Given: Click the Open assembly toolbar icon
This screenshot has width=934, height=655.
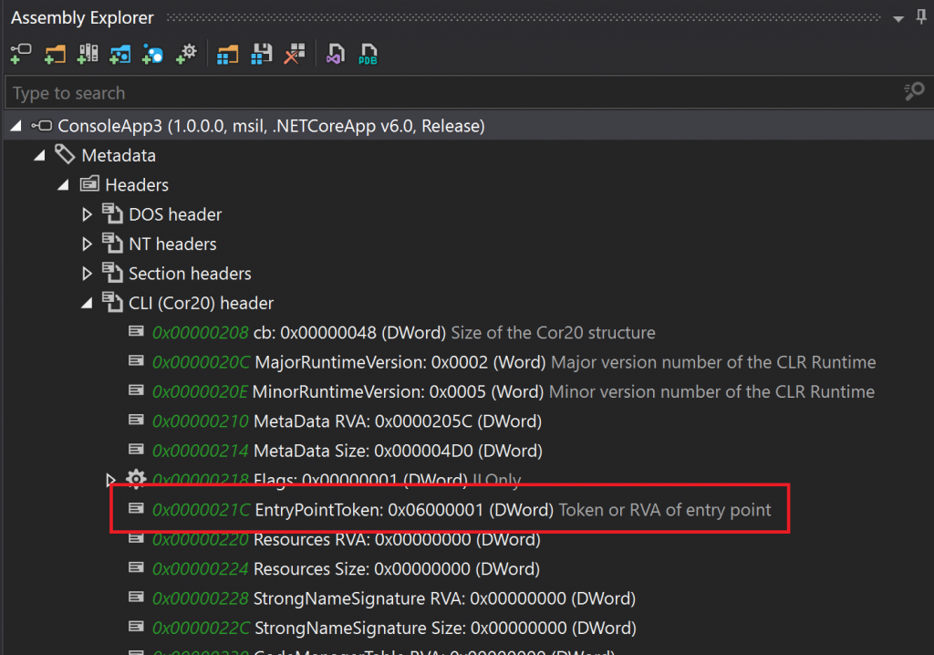Looking at the screenshot, I should point(21,54).
